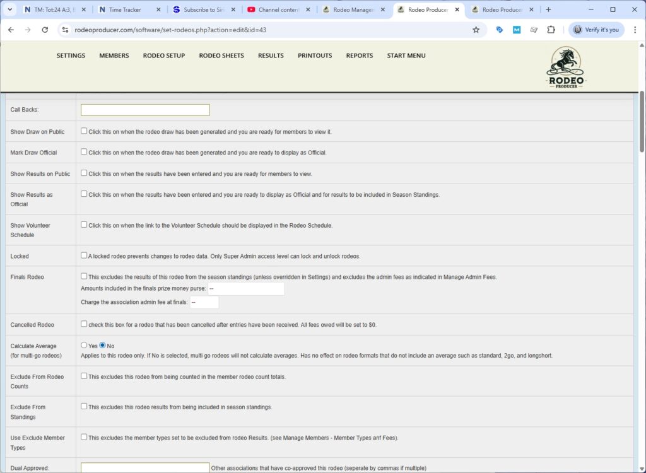Check the Locked rodeo checkbox
Screen dimensions: 646x473
(84, 255)
